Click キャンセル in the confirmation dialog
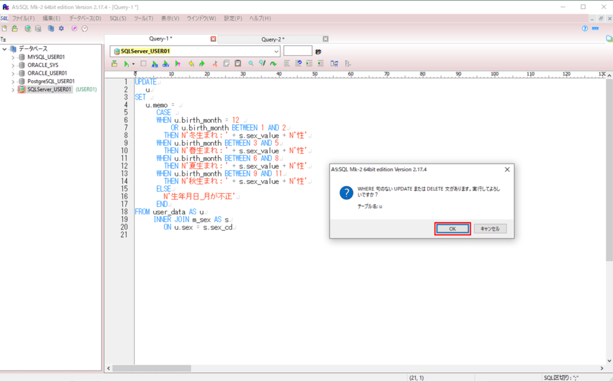 pos(490,229)
